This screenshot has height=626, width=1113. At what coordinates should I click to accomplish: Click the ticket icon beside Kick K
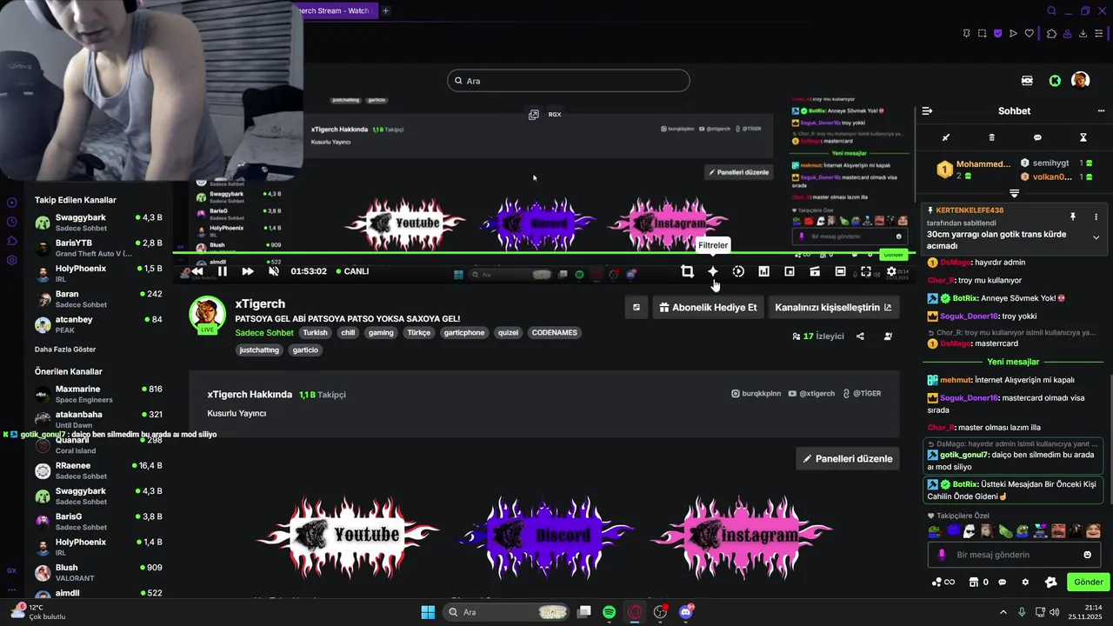[1027, 81]
